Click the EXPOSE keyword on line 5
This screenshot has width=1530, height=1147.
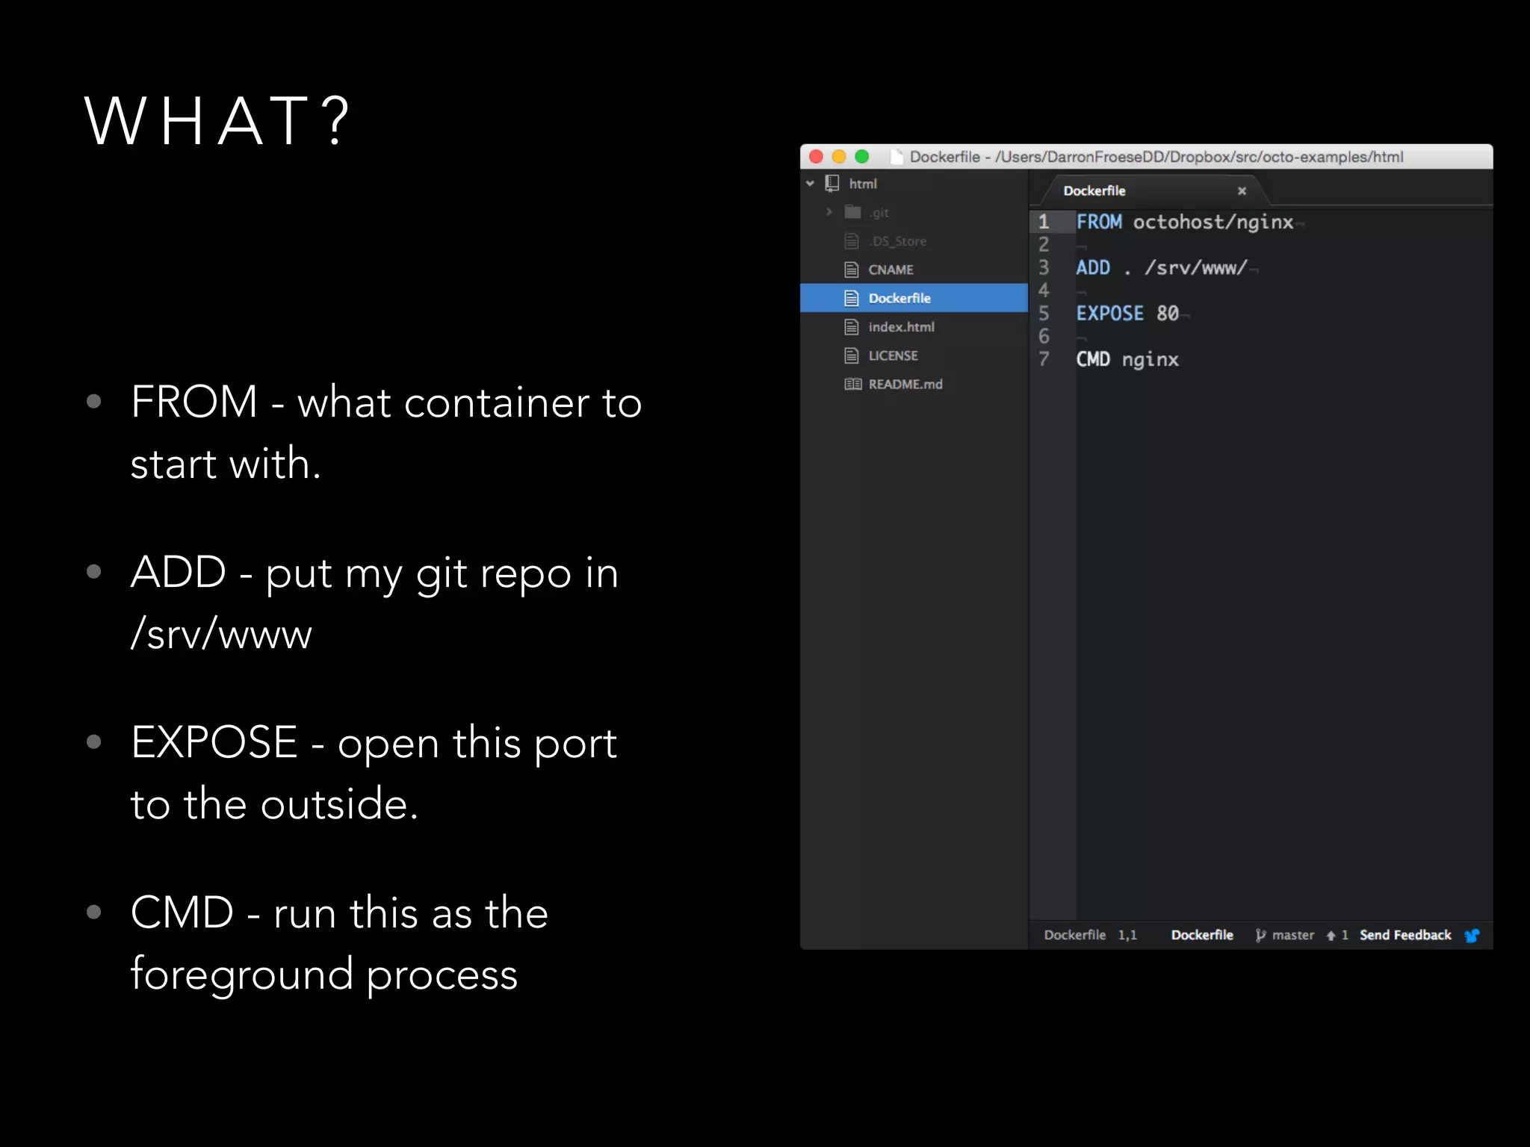point(1110,313)
